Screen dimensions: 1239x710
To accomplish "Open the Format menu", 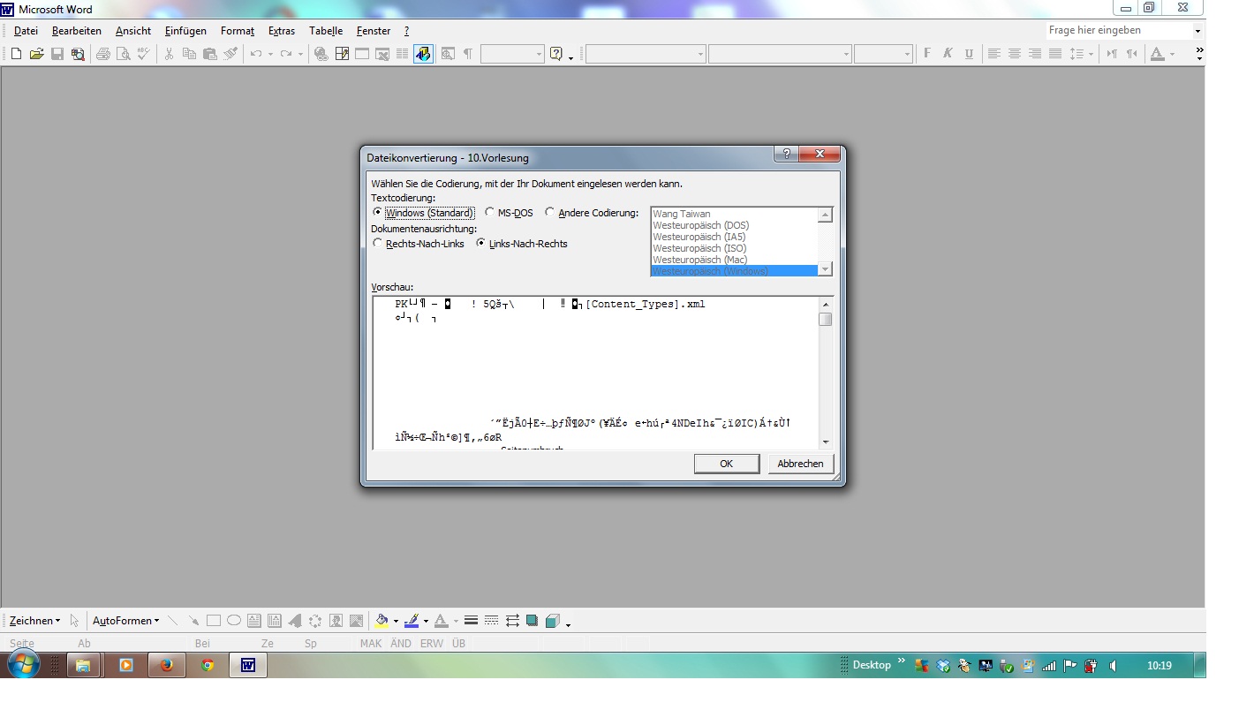I will [238, 31].
